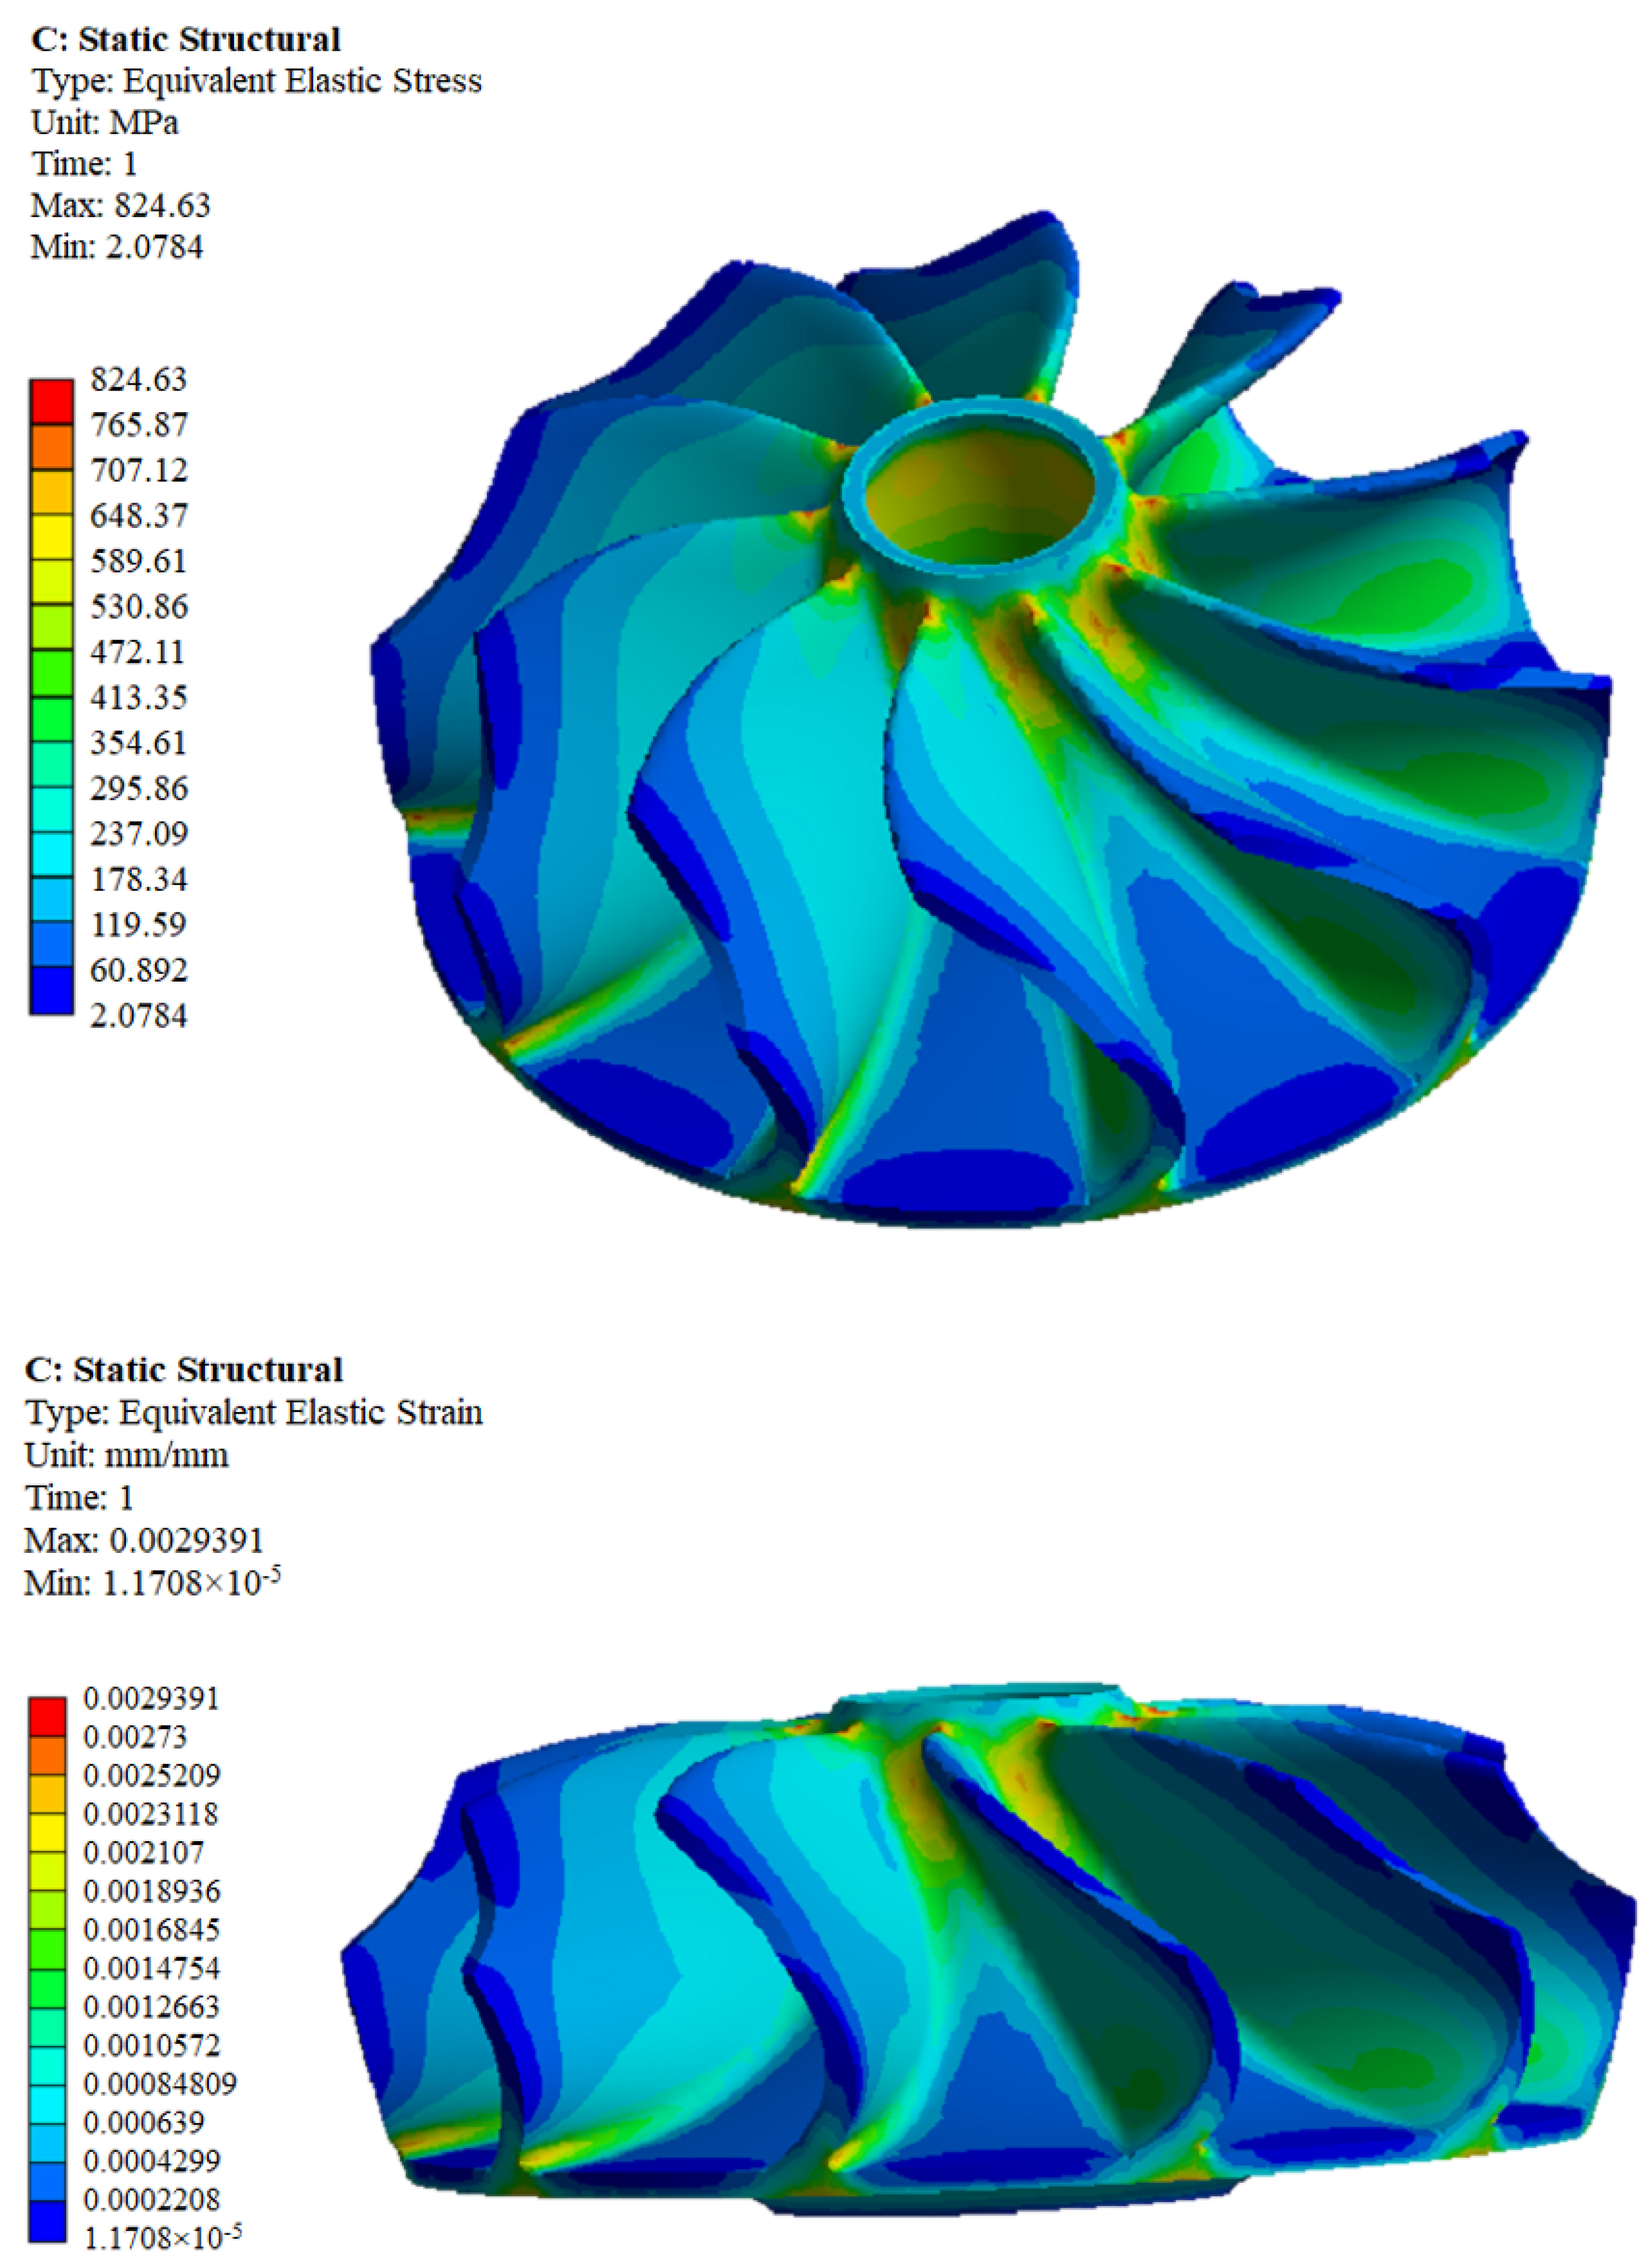Select the 413.35 stress legend label
This screenshot has width=1650, height=2268.
(138, 697)
